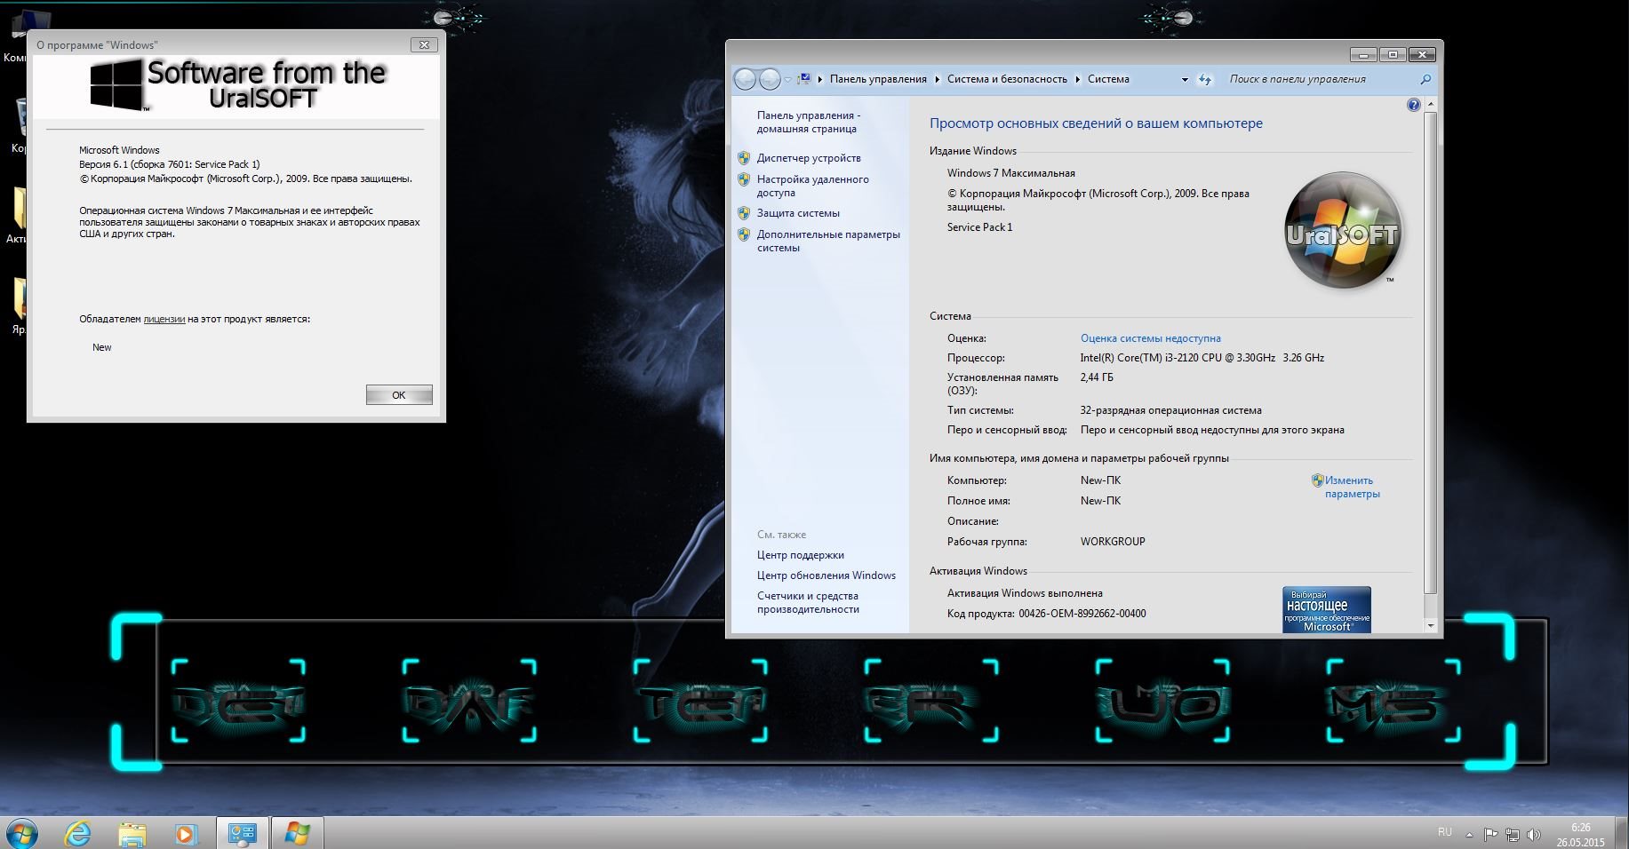Click the search magnifier icon
Image resolution: width=1629 pixels, height=849 pixels.
coord(1425,79)
